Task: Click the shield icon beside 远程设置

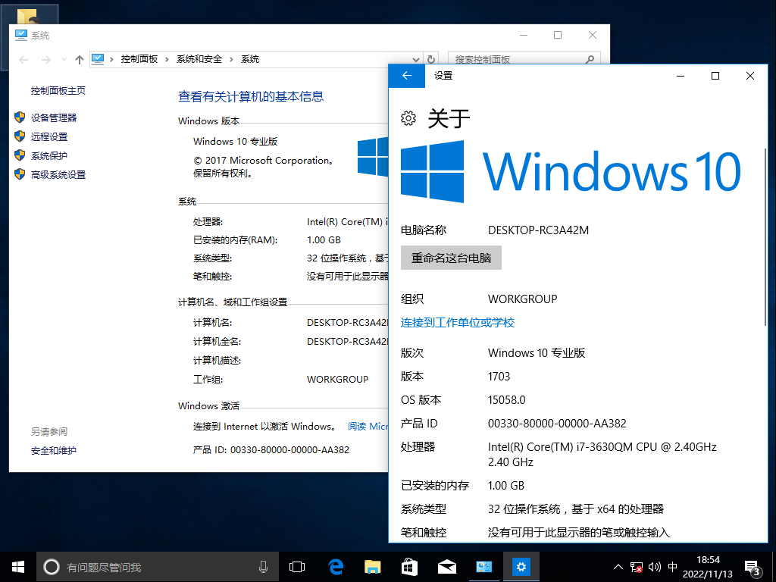Action: click(20, 136)
